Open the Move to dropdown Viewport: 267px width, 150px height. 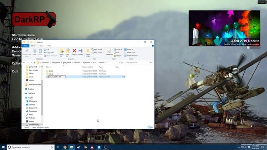61,53
